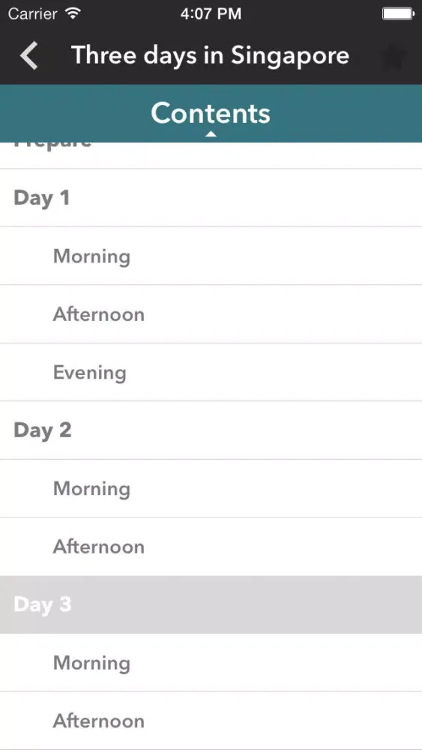Open Afternoon under Day 2

(211, 547)
